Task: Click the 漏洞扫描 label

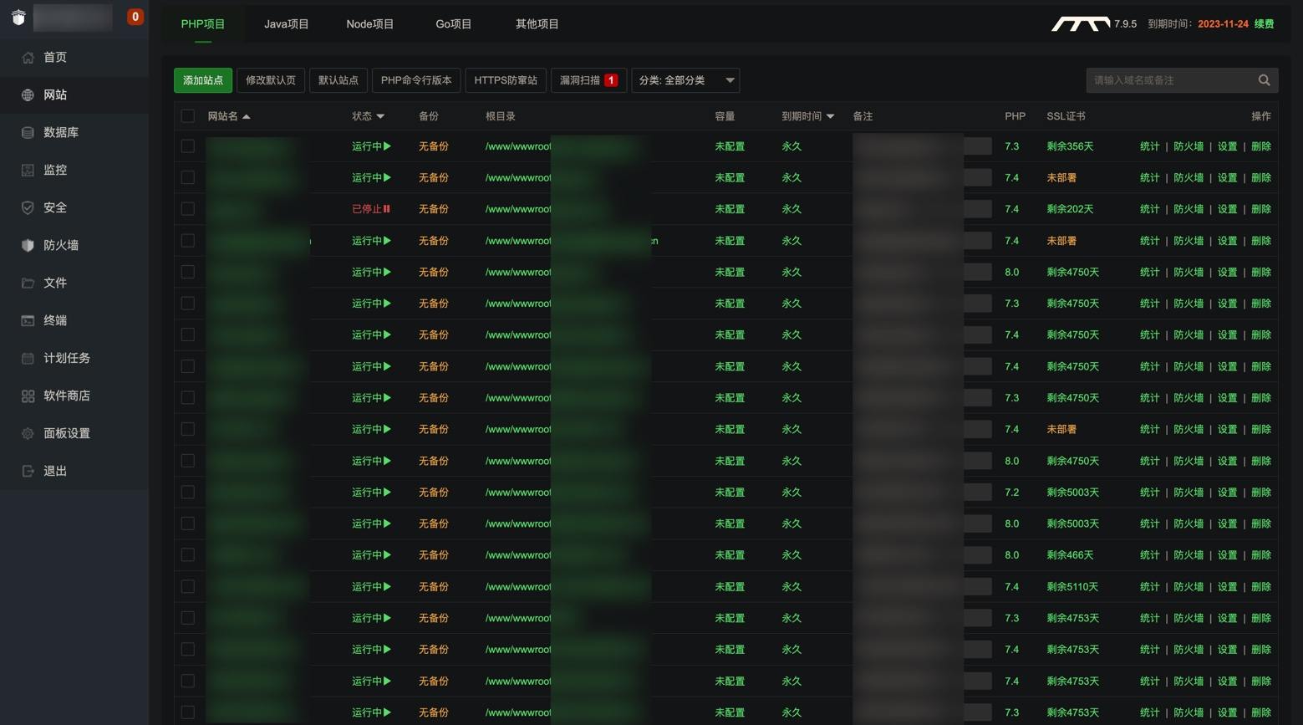Action: (x=580, y=80)
